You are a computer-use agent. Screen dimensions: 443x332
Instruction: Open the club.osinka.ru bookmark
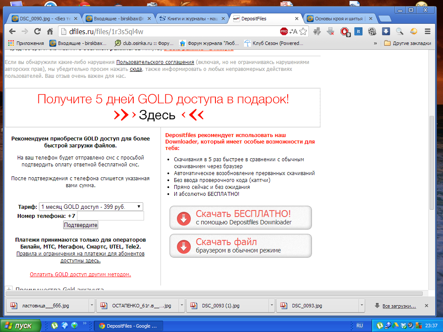tap(144, 43)
